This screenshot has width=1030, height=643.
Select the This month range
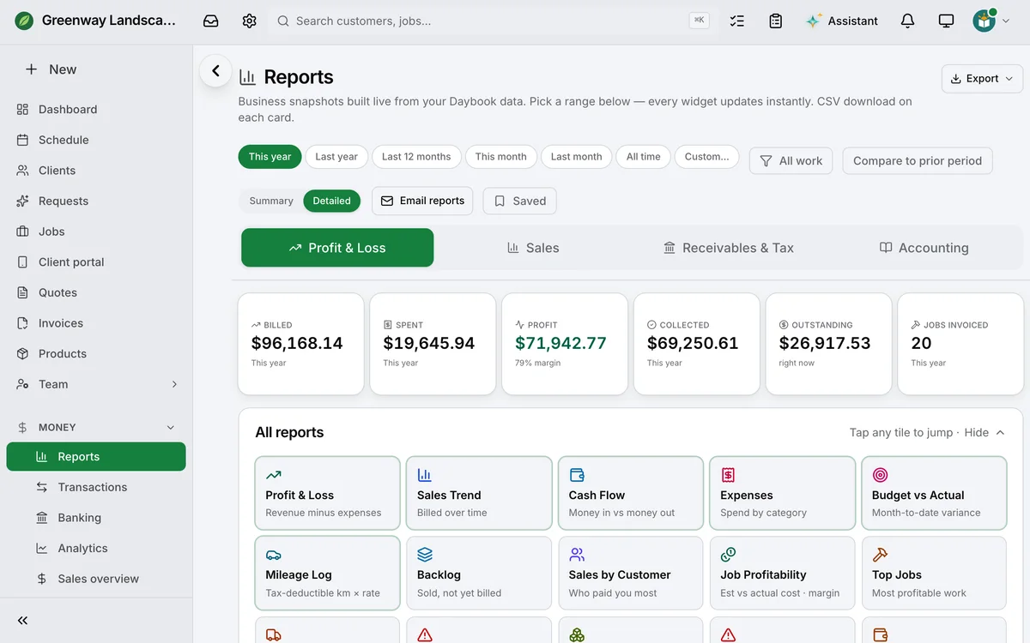click(x=501, y=157)
